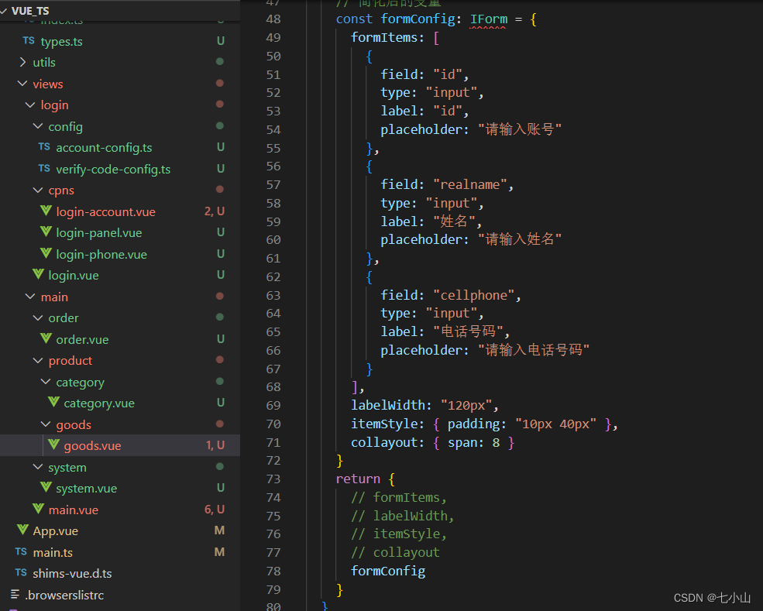Screen dimensions: 763x611
Task: Click the Vue icon beside goods.vue
Action: (53, 445)
